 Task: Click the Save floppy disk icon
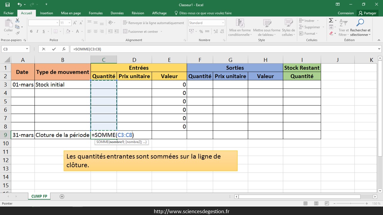[x=7, y=4]
